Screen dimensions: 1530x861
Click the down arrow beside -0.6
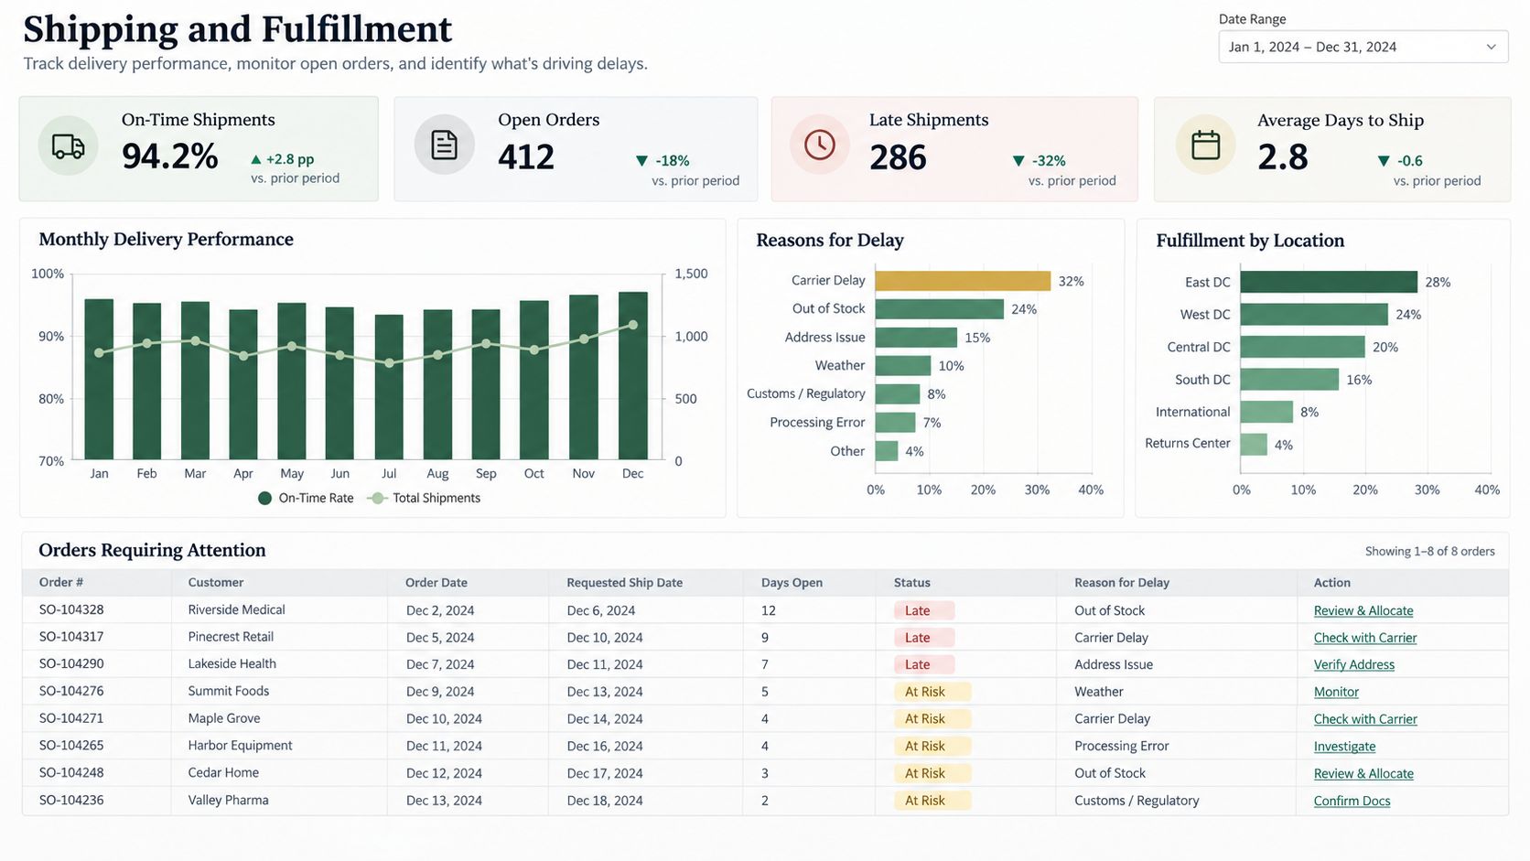click(1384, 161)
